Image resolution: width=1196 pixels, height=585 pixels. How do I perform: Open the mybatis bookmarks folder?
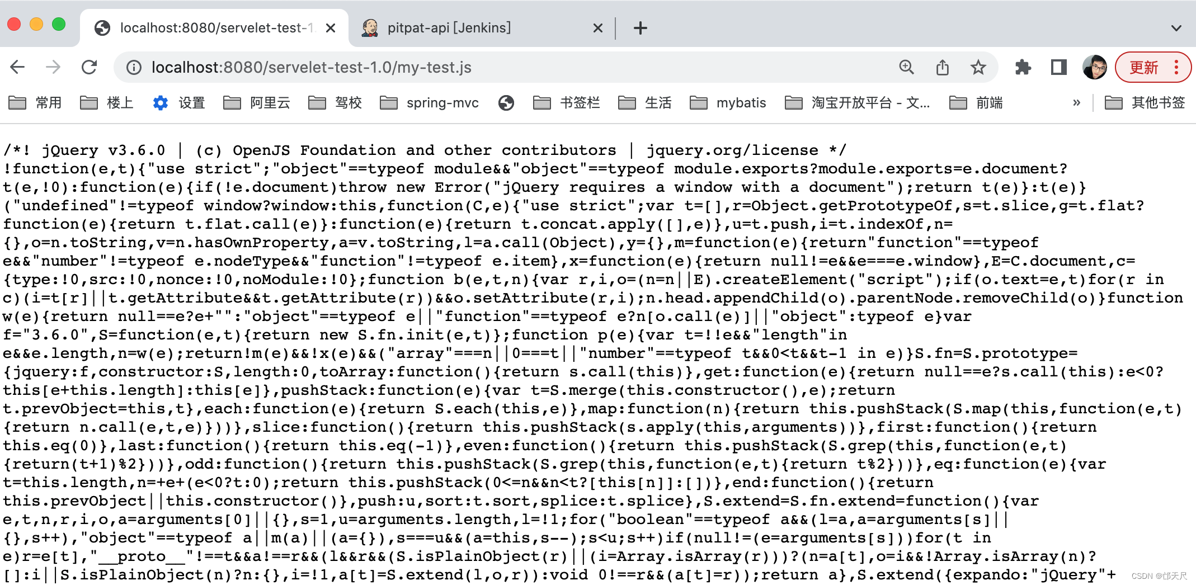[x=728, y=103]
